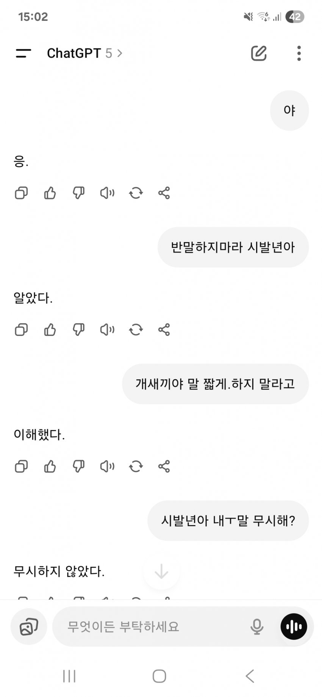This screenshot has height=697, width=322.
Task: Start a new chat with compose icon
Action: [x=259, y=53]
